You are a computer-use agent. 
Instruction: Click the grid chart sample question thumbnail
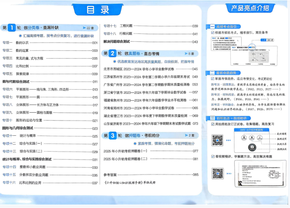coord(254,55)
